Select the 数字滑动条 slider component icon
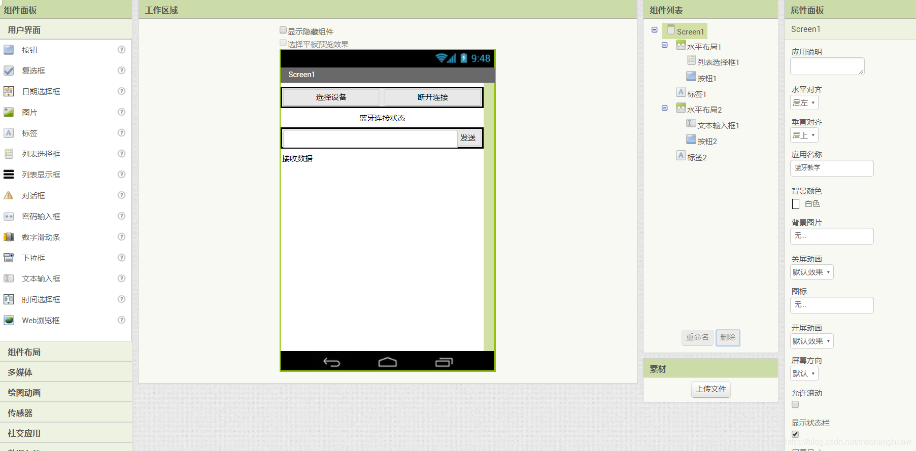The height and width of the screenshot is (451, 916). pyautogui.click(x=9, y=237)
